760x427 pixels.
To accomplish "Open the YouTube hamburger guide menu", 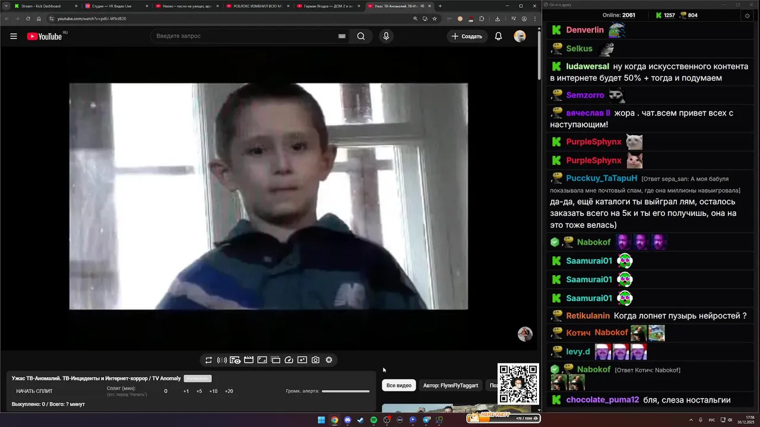I will [x=14, y=36].
